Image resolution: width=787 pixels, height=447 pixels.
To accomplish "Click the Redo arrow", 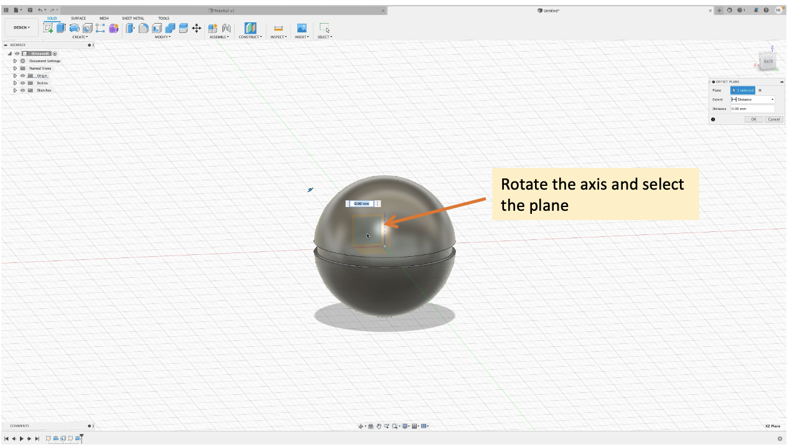I will click(x=52, y=10).
